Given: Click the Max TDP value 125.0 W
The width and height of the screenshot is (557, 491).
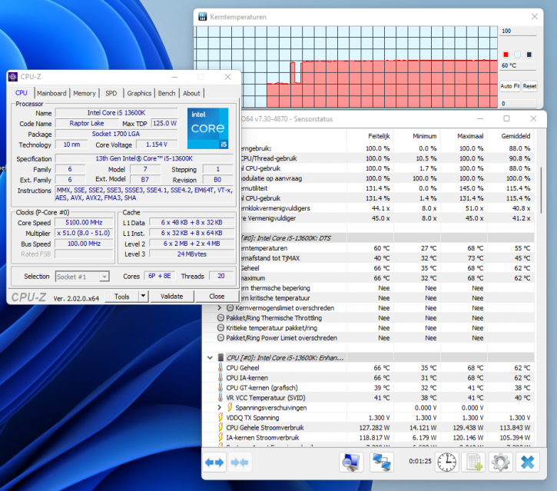Looking at the screenshot, I should (164, 123).
